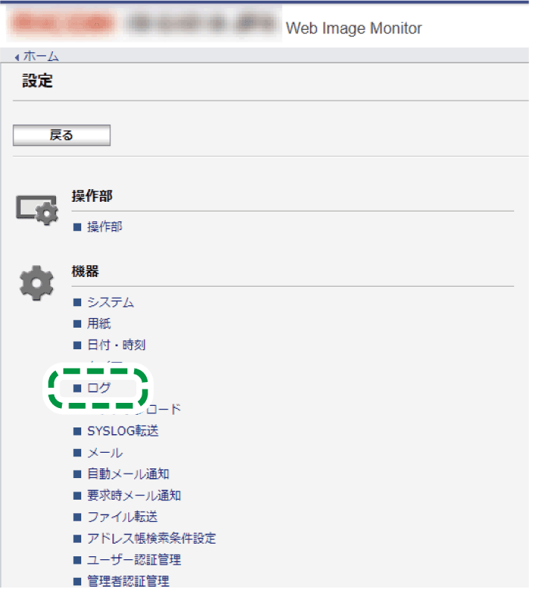Click the square bullet before SYSLOG転送
Image resolution: width=535 pixels, height=595 pixels.
(x=77, y=431)
